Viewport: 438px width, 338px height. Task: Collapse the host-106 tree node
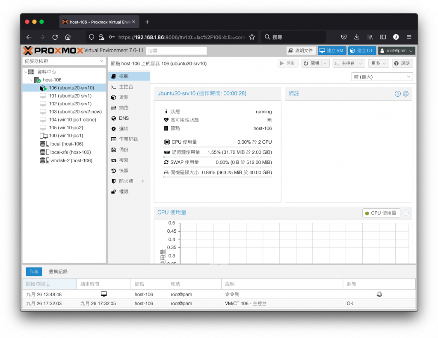[x=31, y=80]
